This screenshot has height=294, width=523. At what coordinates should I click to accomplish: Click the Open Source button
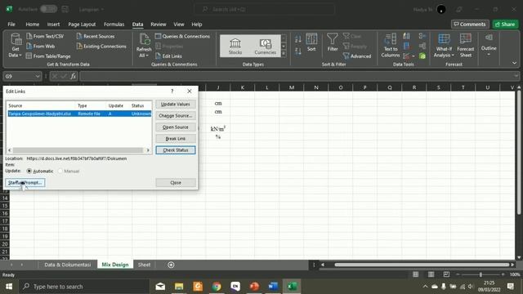[x=176, y=127]
